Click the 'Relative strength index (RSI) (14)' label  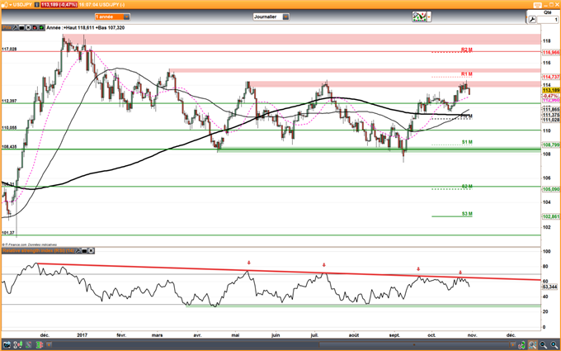pos(38,251)
